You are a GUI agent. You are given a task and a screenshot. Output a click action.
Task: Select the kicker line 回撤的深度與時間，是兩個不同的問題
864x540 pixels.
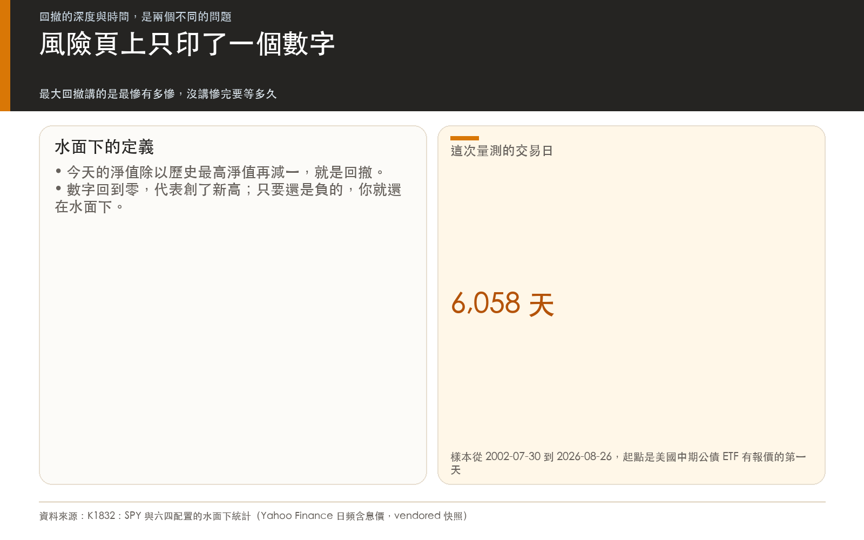pos(136,17)
